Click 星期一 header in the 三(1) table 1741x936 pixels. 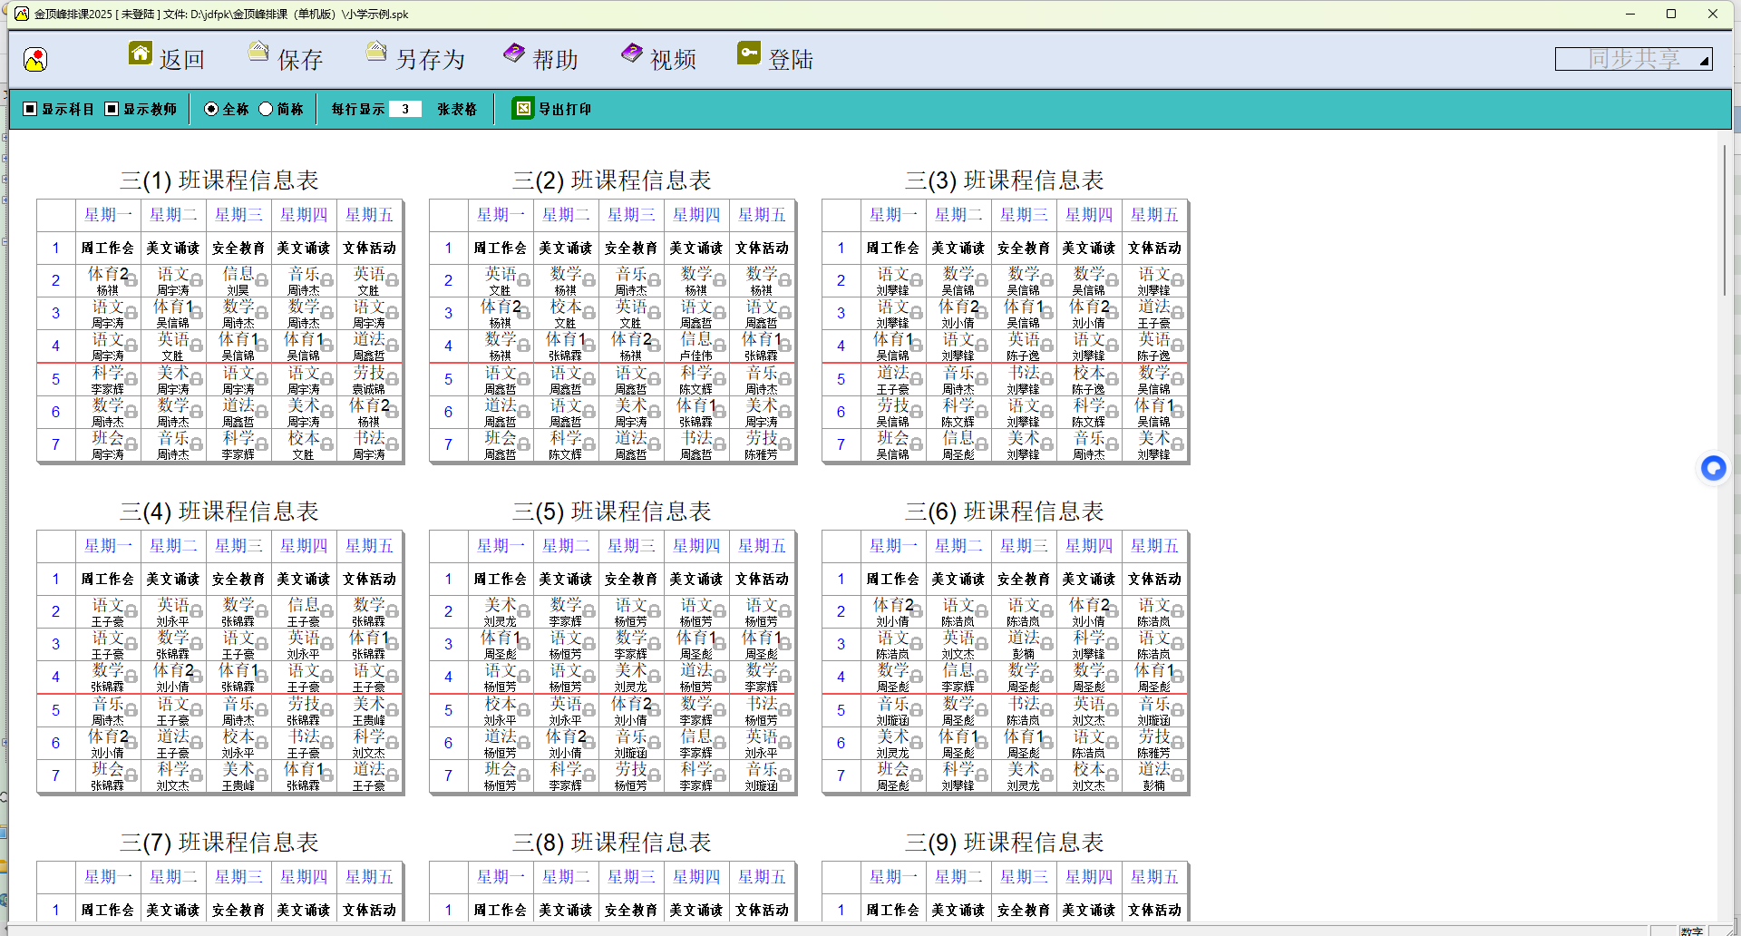(x=108, y=215)
